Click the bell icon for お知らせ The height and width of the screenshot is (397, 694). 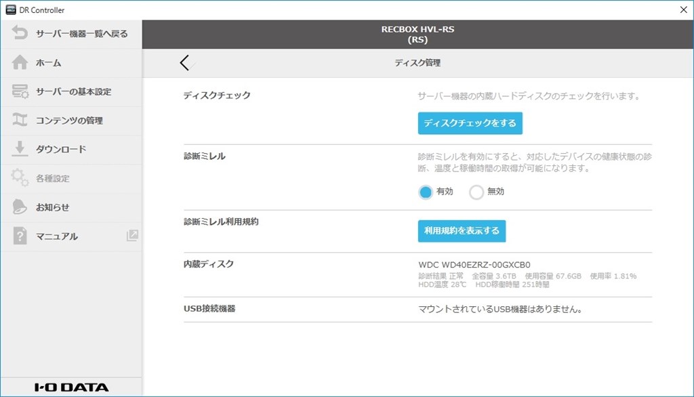tap(20, 207)
